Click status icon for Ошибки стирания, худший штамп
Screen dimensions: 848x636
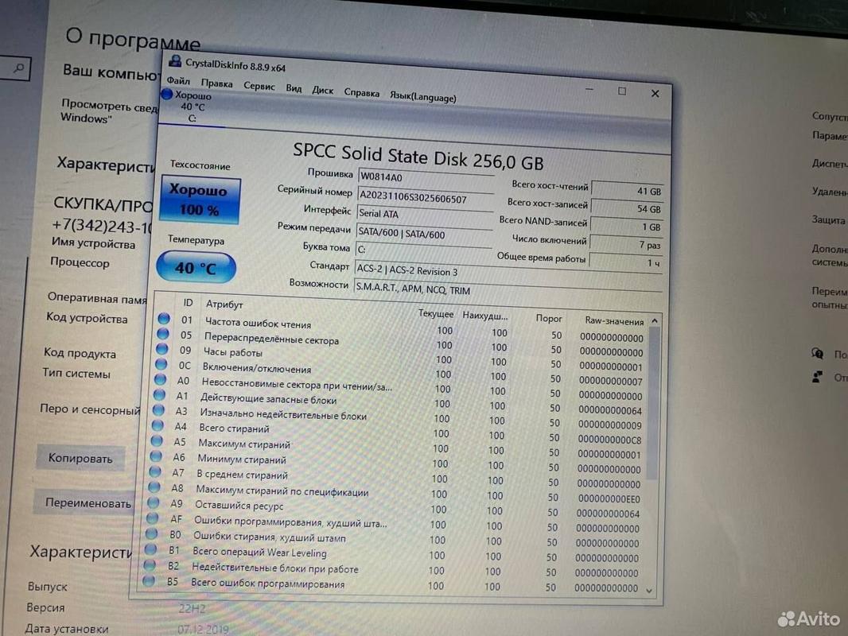tap(151, 533)
